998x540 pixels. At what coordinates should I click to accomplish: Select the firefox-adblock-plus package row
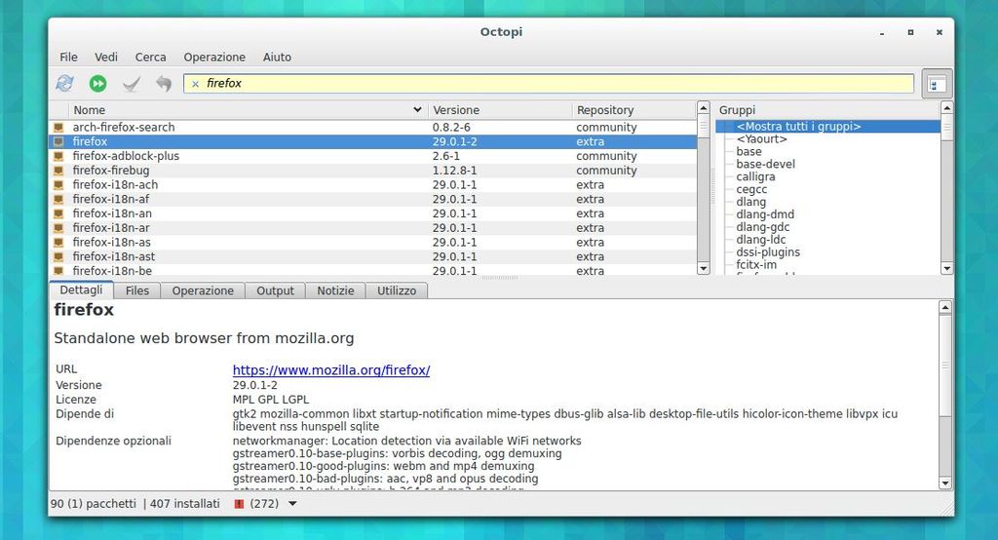(x=126, y=156)
